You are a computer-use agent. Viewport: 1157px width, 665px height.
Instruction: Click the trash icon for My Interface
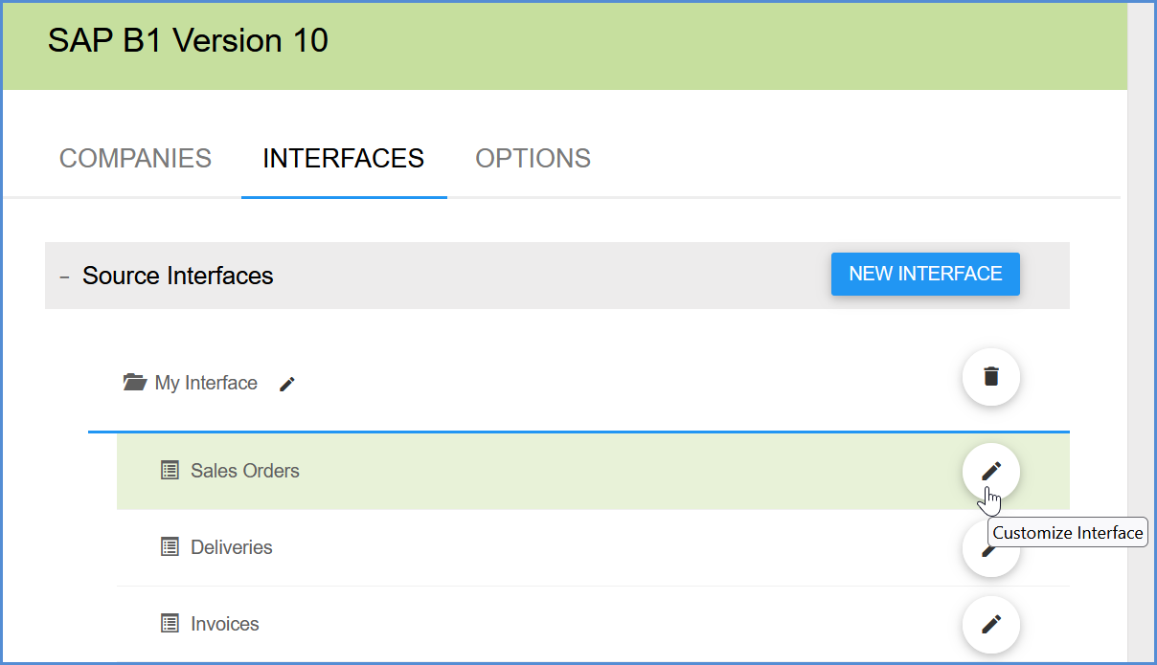coord(990,376)
